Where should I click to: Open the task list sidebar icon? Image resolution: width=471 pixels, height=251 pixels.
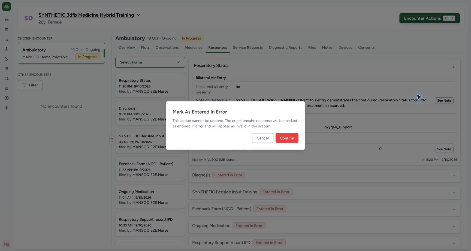pyautogui.click(x=7, y=39)
